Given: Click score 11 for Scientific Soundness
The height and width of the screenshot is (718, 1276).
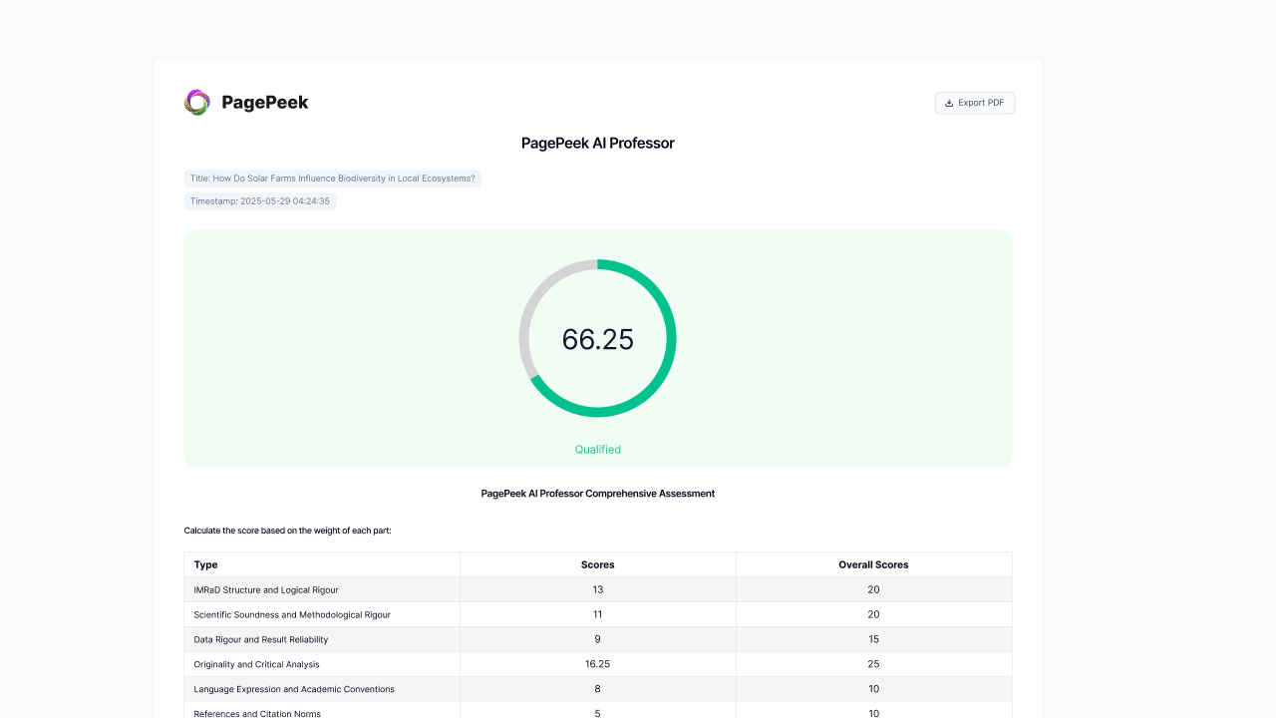Looking at the screenshot, I should (598, 614).
